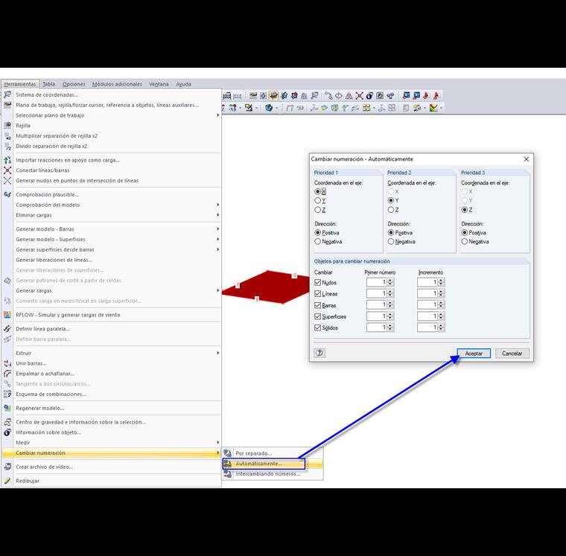
Task: Uncheck the Superficies checkbox
Action: 318,316
